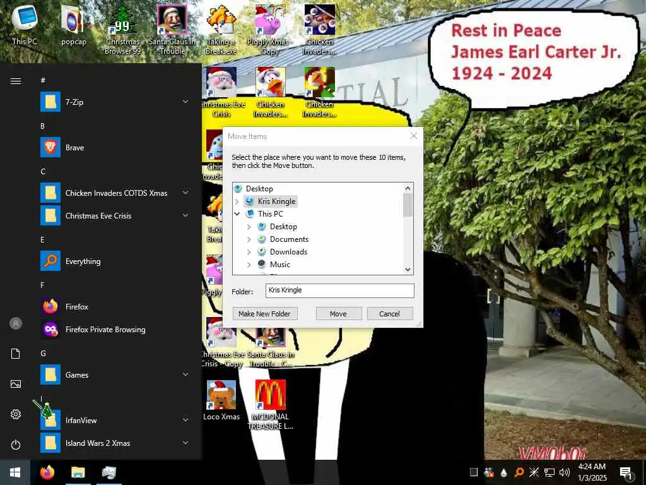Screen dimensions: 646x485
Task: Jump to letter C header in Start
Action: click(x=43, y=171)
